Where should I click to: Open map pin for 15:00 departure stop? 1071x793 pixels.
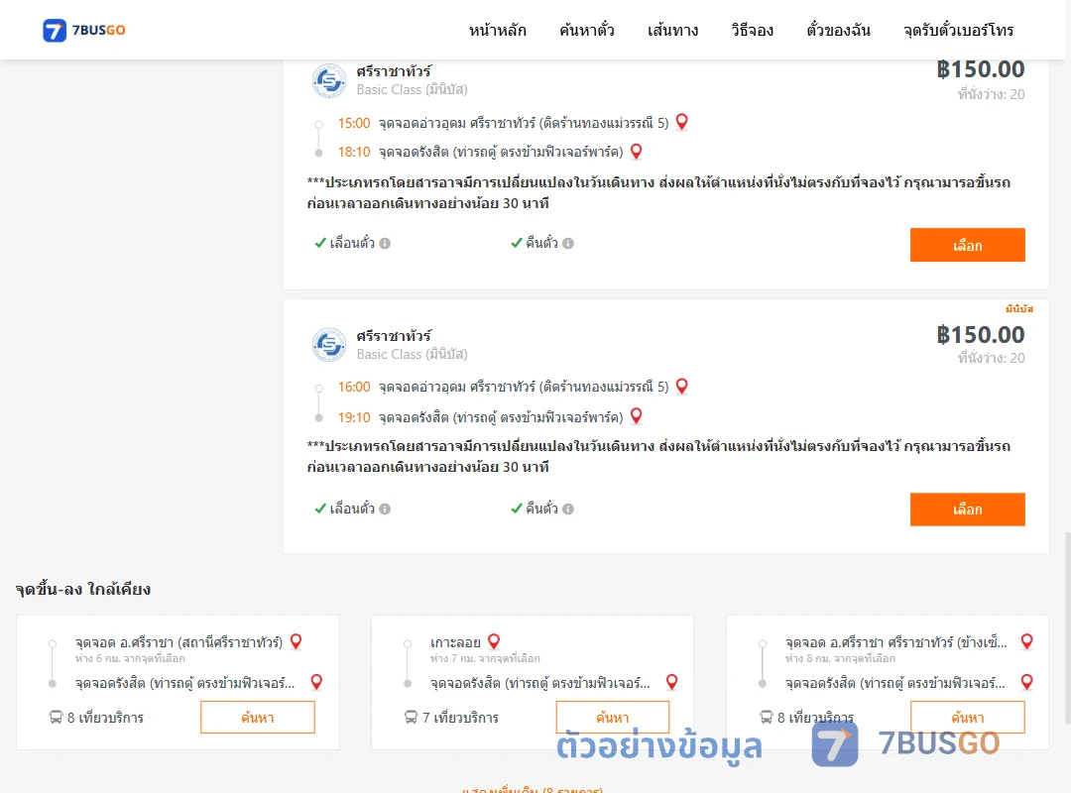click(x=681, y=122)
